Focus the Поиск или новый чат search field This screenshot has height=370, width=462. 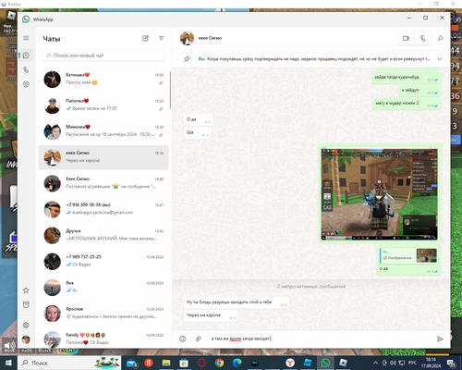click(x=103, y=55)
